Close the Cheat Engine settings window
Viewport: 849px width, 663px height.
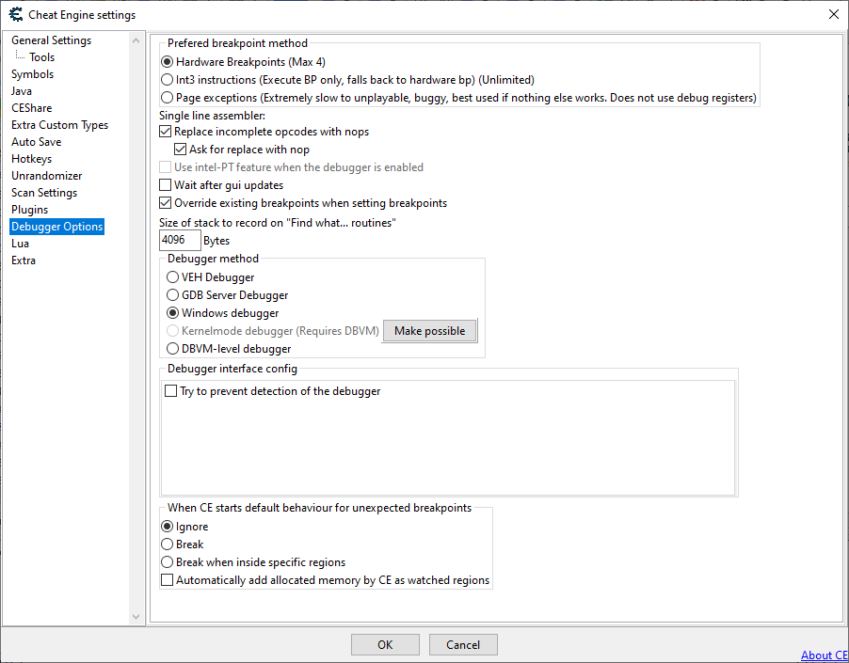(x=833, y=14)
